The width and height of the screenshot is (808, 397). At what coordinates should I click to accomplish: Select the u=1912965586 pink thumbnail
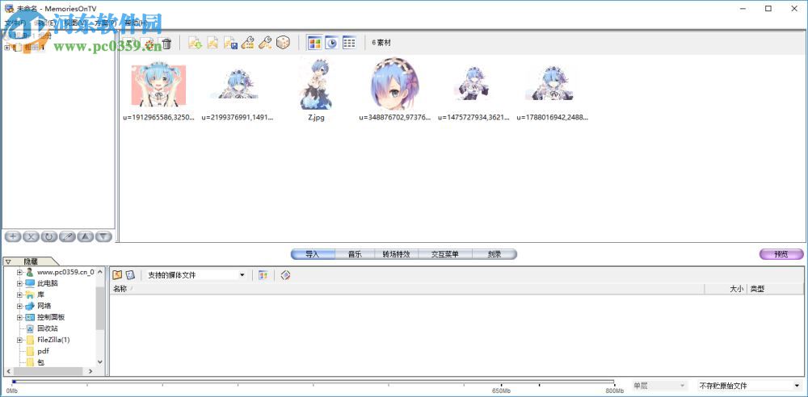tap(158, 86)
